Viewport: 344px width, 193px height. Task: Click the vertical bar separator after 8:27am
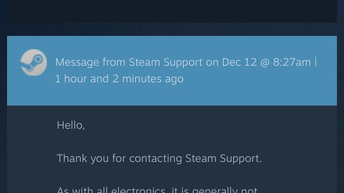pyautogui.click(x=316, y=62)
